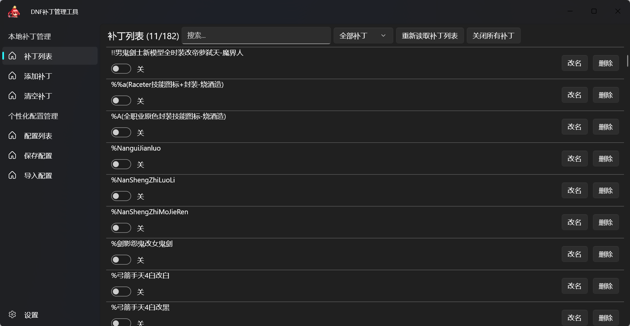The image size is (630, 326).
Task: Click the home icon beside 清空补丁
Action: tap(12, 96)
